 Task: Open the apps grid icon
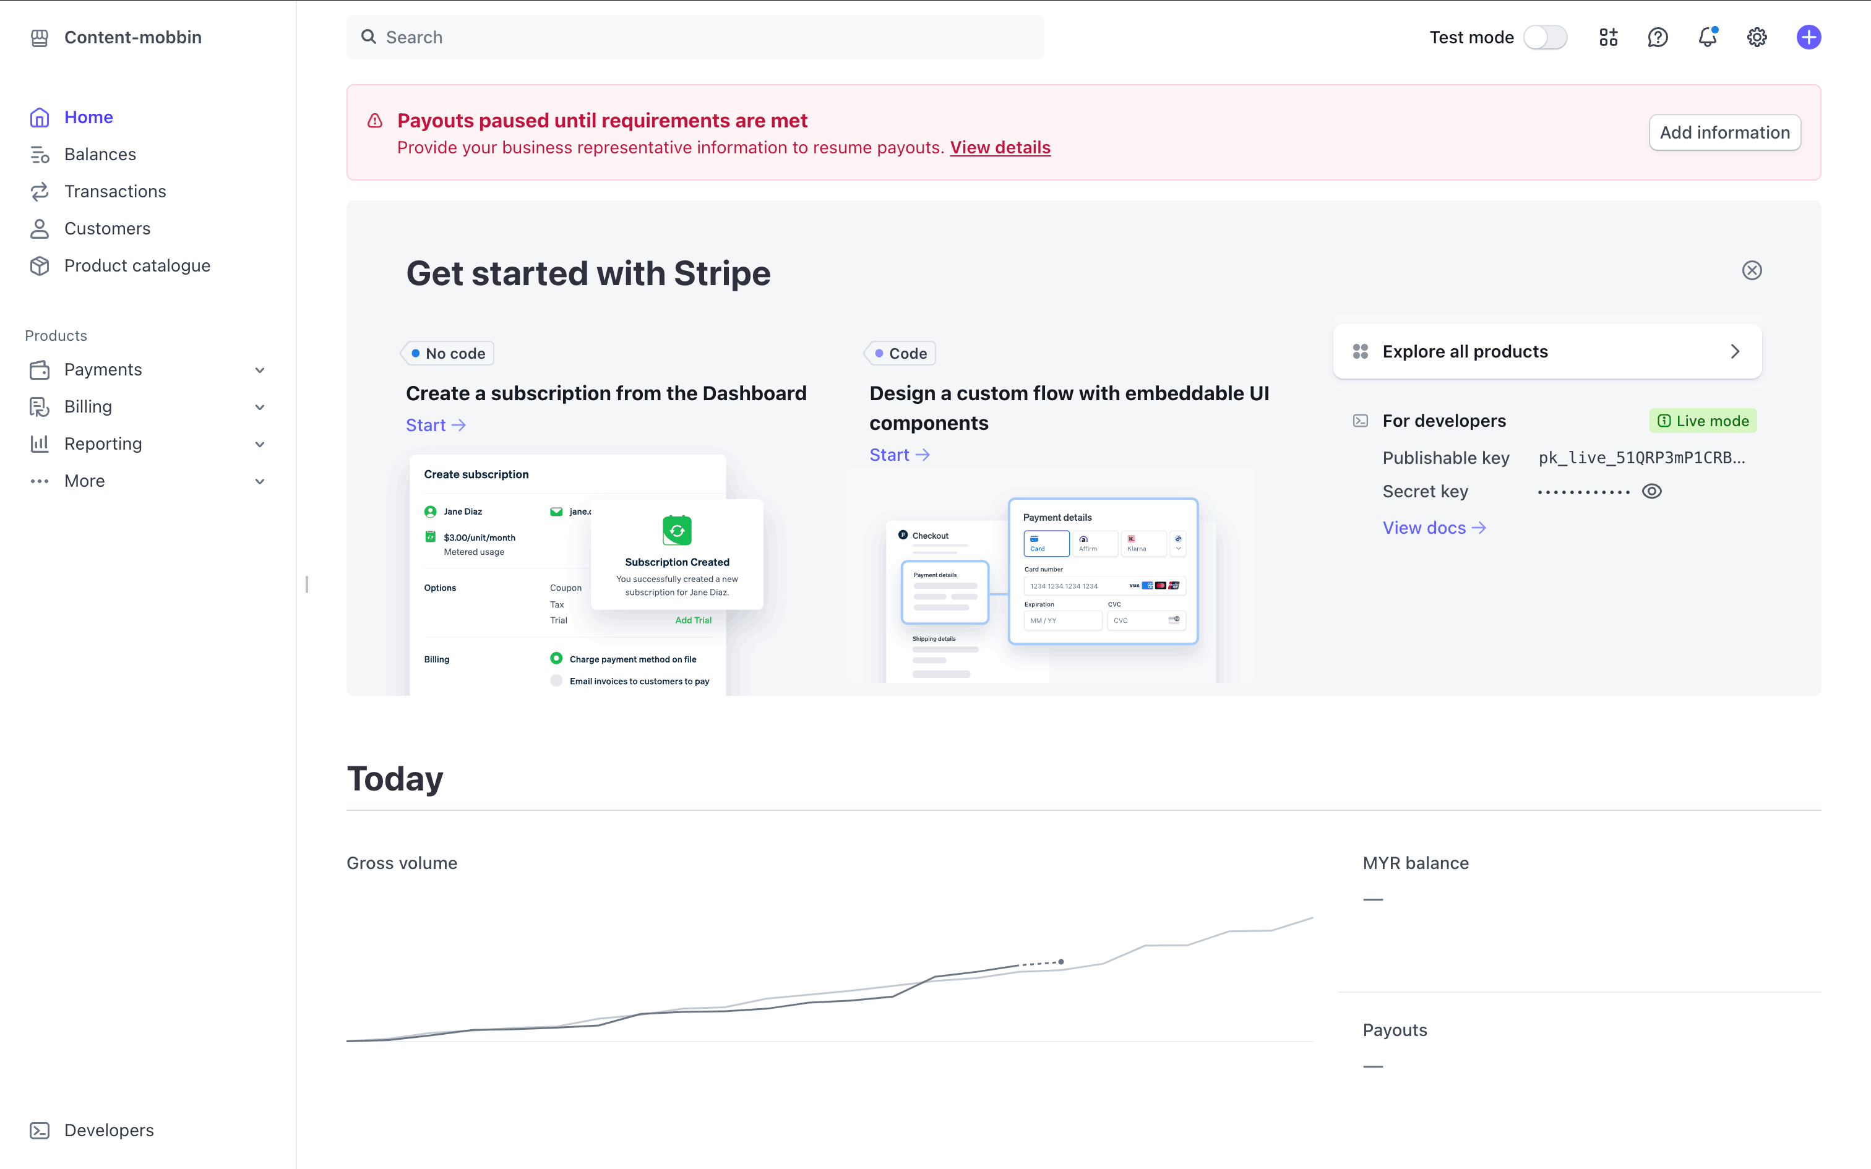(x=1608, y=37)
